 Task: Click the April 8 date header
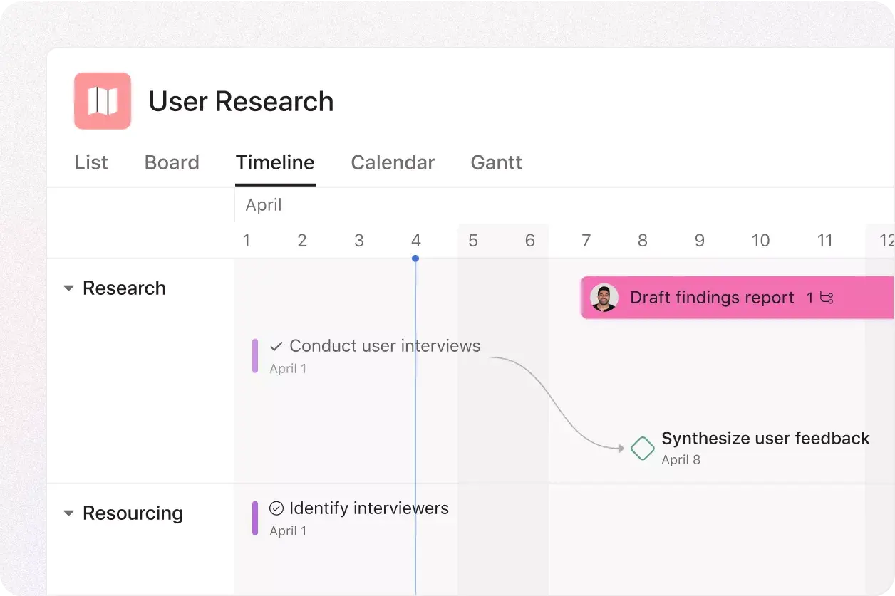tap(642, 241)
